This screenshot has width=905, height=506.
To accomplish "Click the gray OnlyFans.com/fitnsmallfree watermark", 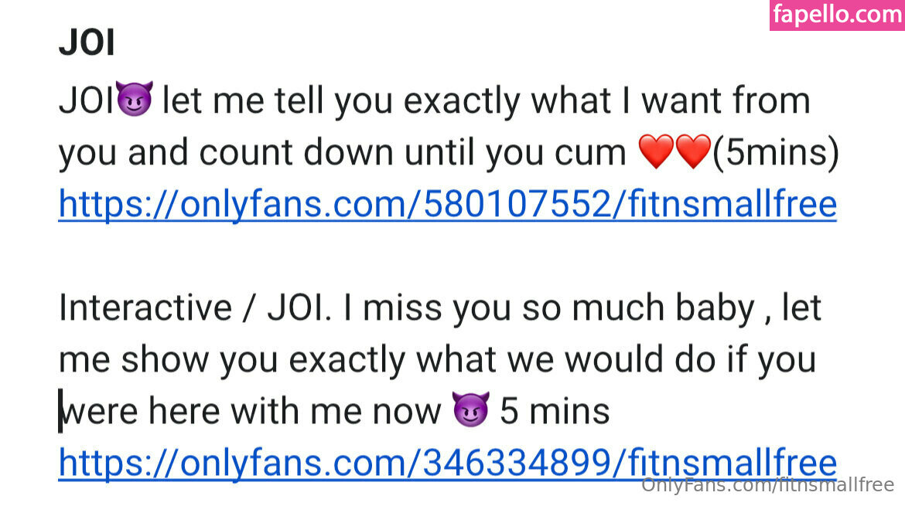I will tap(767, 484).
